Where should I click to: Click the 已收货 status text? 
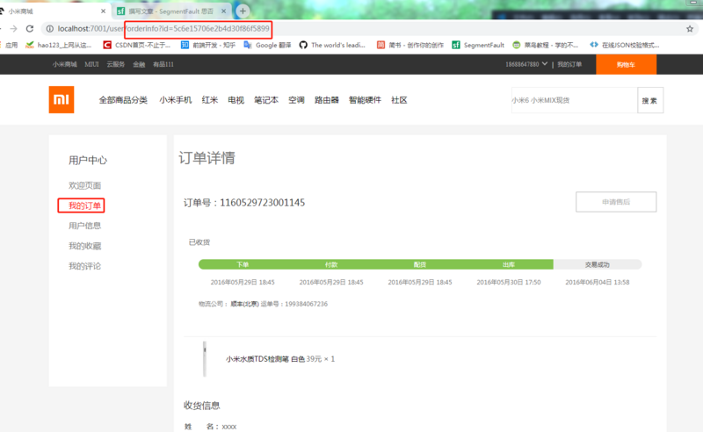tap(199, 242)
